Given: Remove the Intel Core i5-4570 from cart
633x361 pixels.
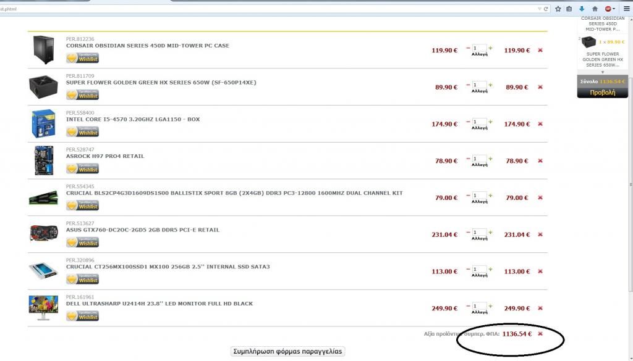Looking at the screenshot, I should [540, 124].
